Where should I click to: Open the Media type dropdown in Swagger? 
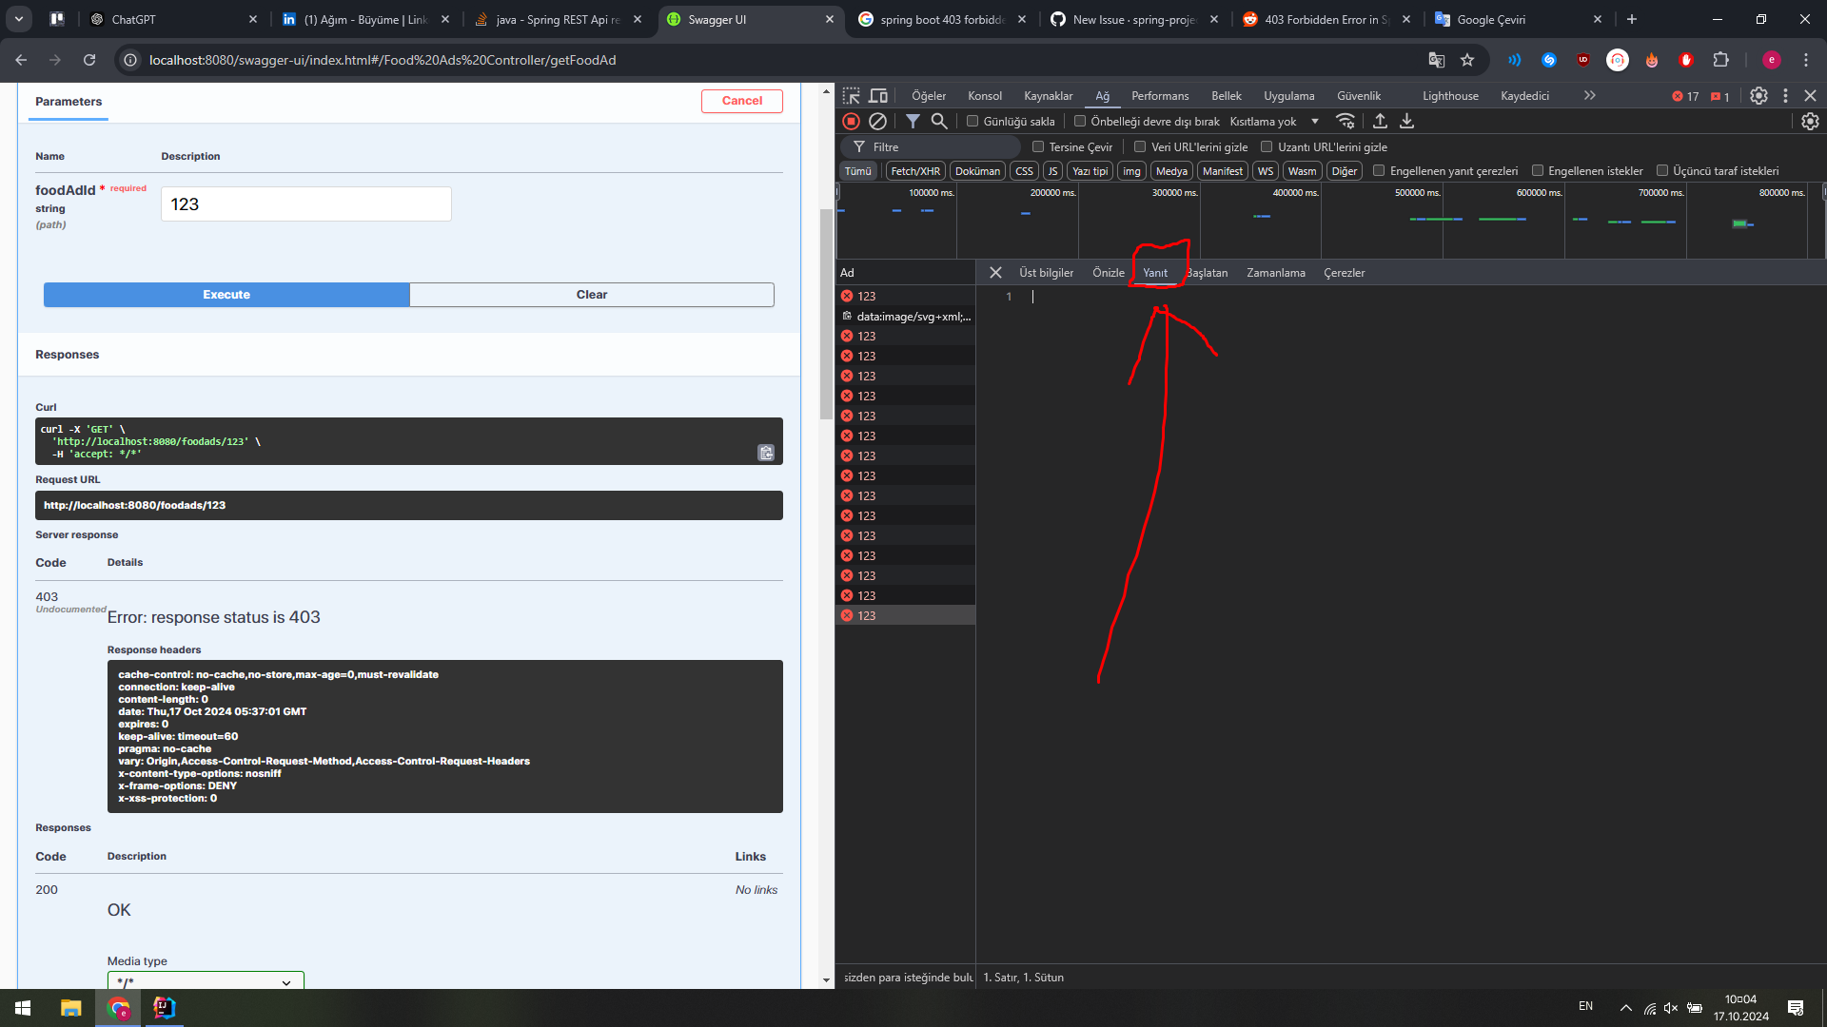pos(204,981)
